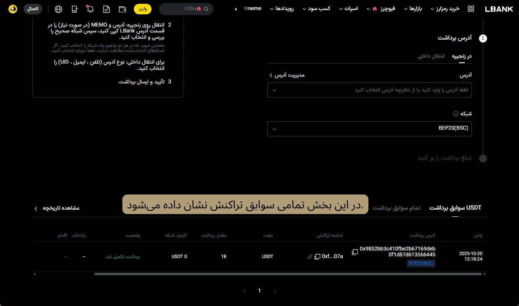
Task: Click the horizontal table scrollbar
Action: click(x=287, y=274)
